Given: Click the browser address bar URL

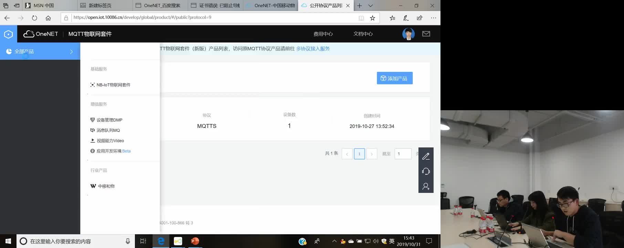Looking at the screenshot, I should tap(143, 17).
